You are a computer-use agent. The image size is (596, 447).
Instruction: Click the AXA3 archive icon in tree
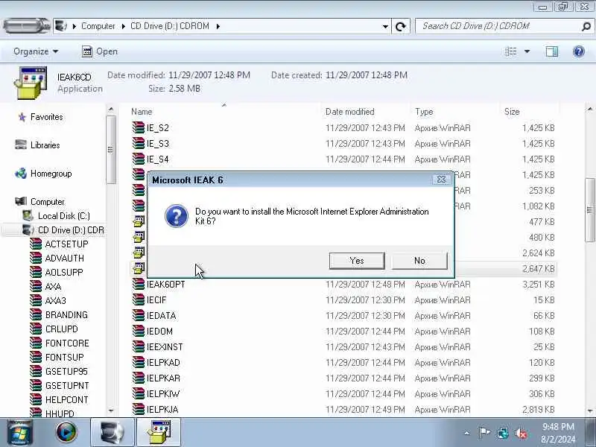tap(36, 301)
